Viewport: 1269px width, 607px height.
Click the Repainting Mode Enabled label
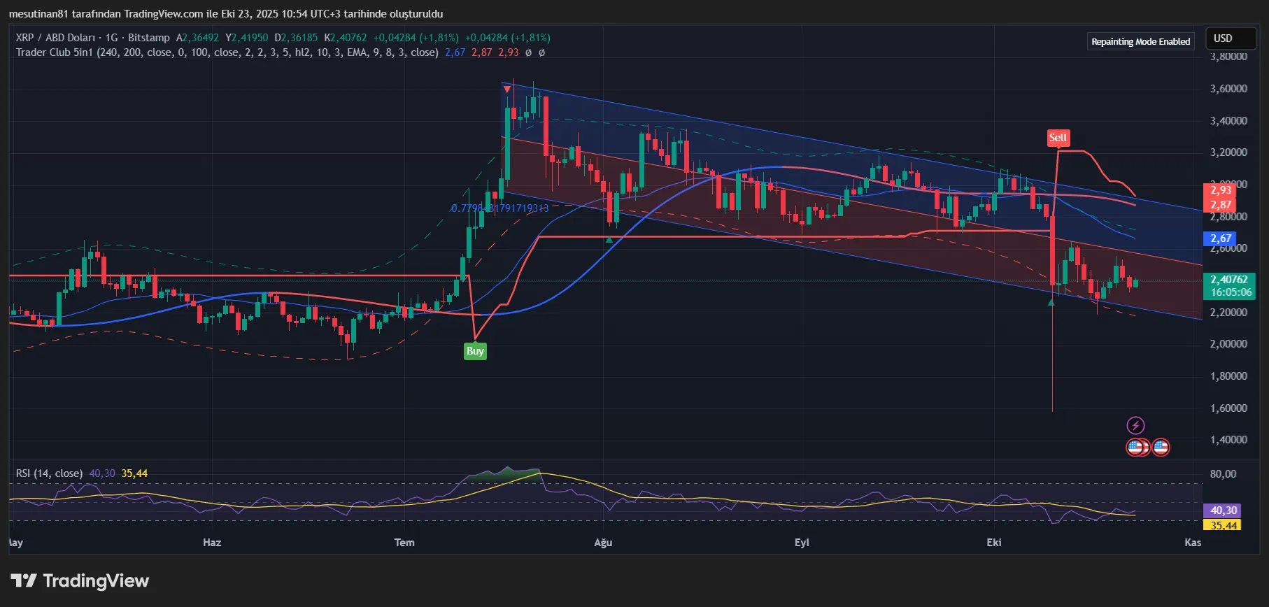(1140, 41)
